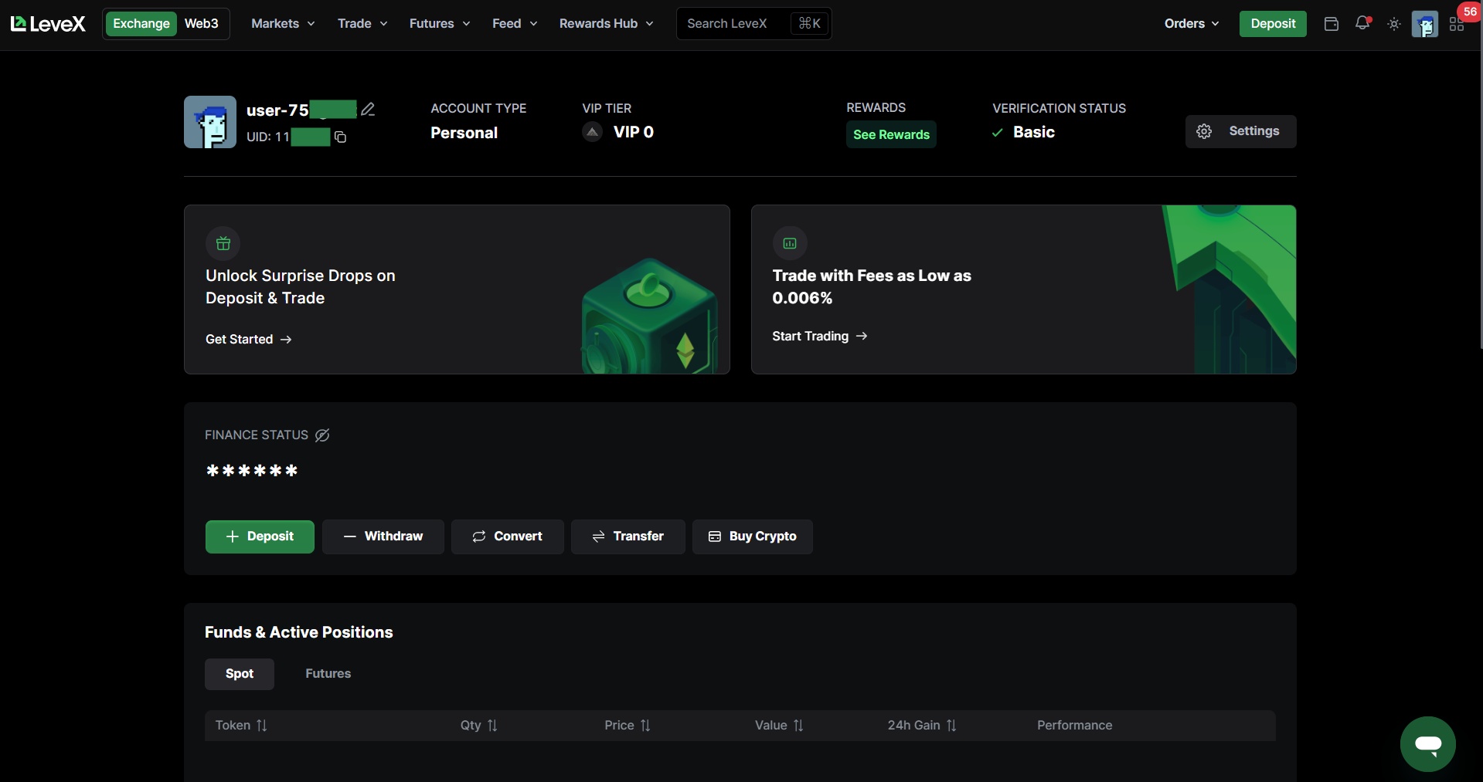
Task: Click the top-bar Deposit button
Action: click(1273, 24)
